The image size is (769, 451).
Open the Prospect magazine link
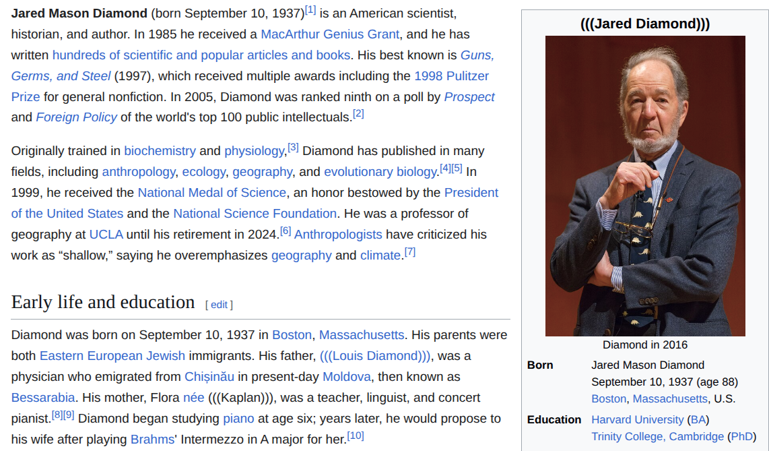469,97
